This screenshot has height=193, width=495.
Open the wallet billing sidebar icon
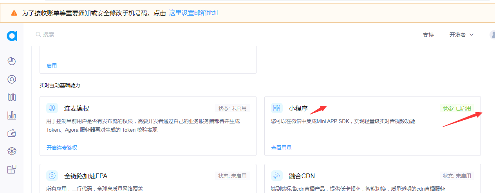pos(12,133)
